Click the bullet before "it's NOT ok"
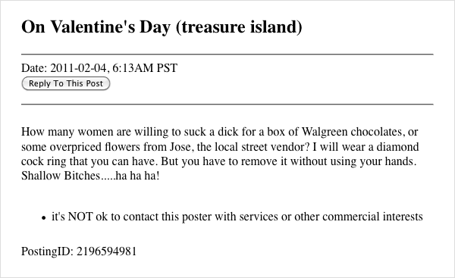The height and width of the screenshot is (278, 455). 44,217
